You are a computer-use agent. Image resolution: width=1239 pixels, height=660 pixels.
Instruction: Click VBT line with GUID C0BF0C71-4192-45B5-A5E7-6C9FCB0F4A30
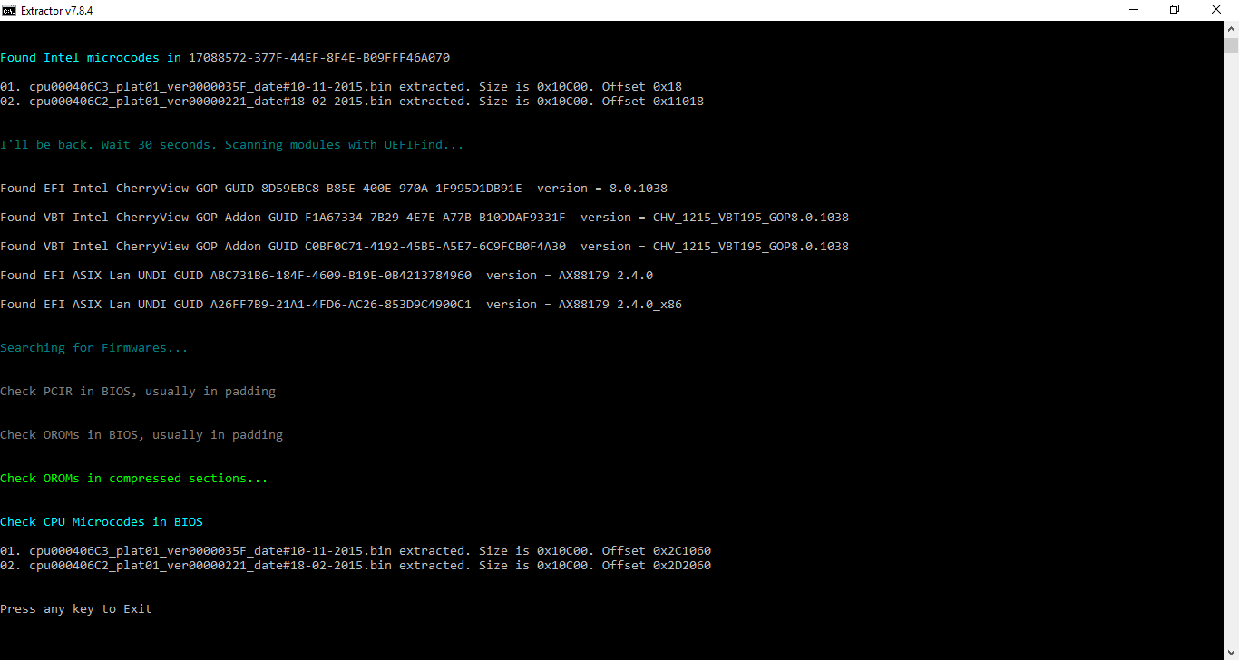(x=424, y=247)
